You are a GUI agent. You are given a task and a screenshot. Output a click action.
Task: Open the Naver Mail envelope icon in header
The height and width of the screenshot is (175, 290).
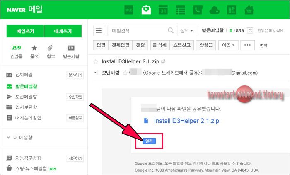click(x=146, y=10)
